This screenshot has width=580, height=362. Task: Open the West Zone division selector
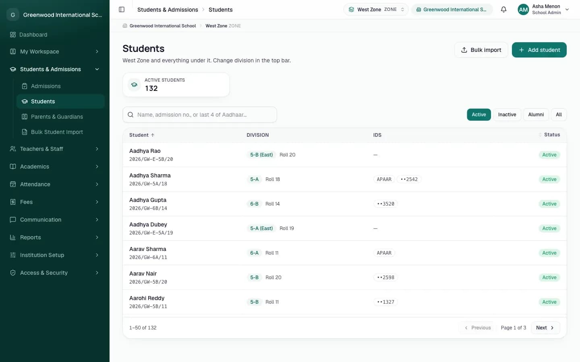tap(376, 10)
